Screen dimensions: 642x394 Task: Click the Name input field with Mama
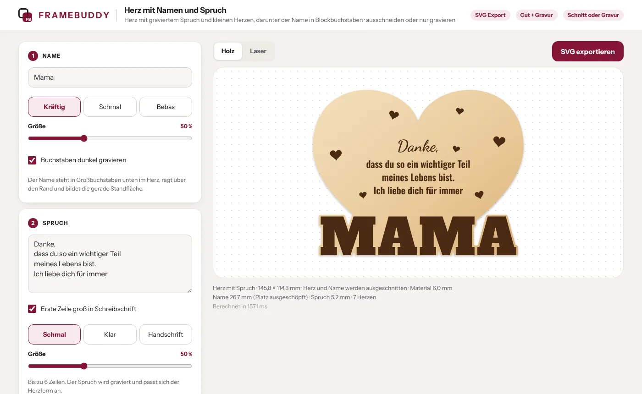[x=110, y=77]
